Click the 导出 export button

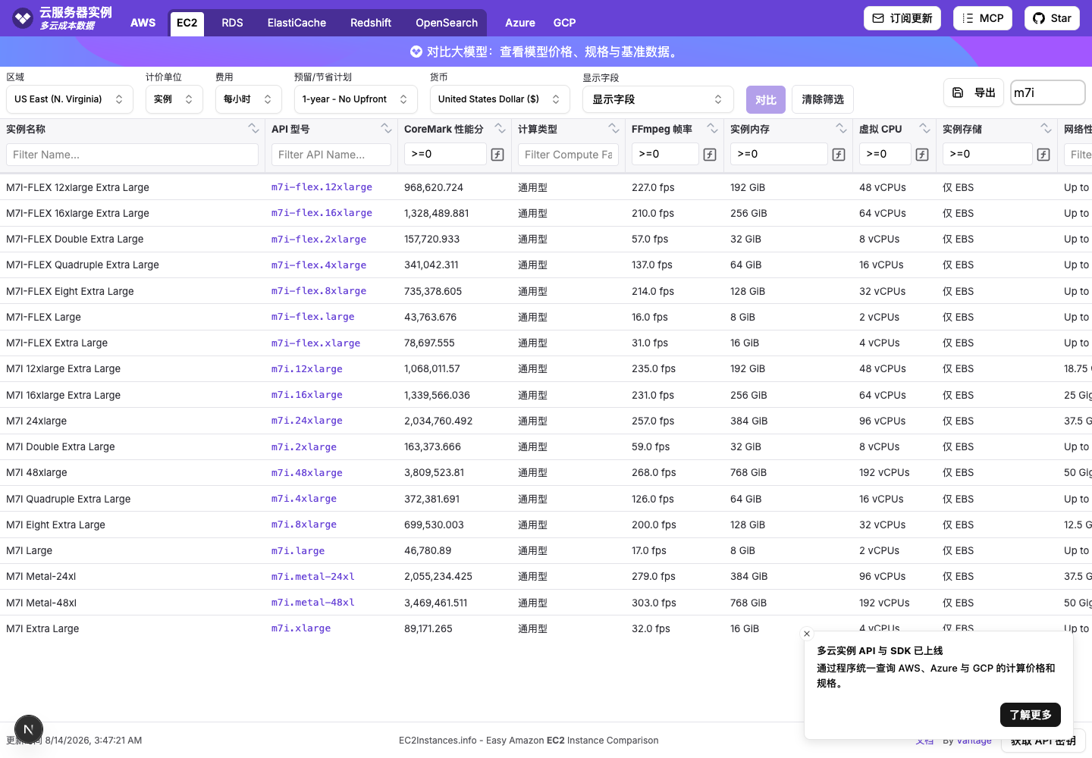(974, 92)
